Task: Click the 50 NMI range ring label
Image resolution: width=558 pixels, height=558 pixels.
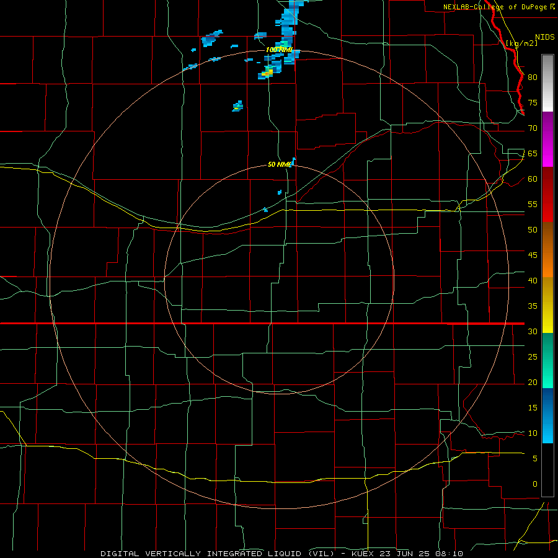Action: [280, 164]
